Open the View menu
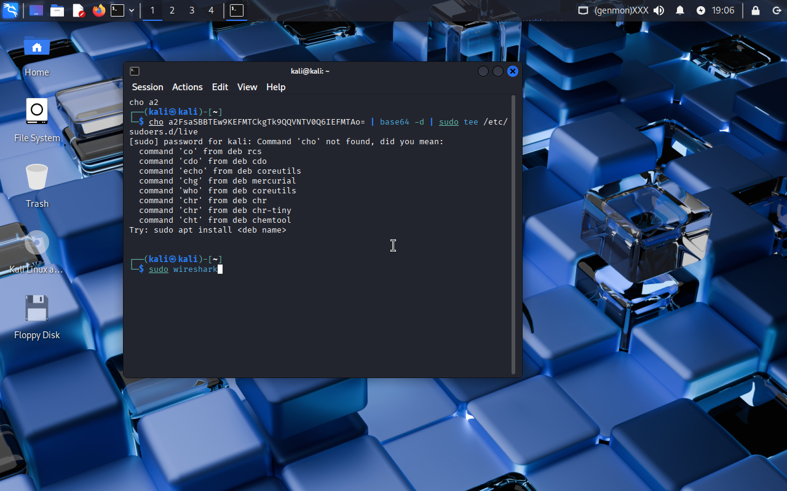Image resolution: width=787 pixels, height=491 pixels. pyautogui.click(x=247, y=87)
